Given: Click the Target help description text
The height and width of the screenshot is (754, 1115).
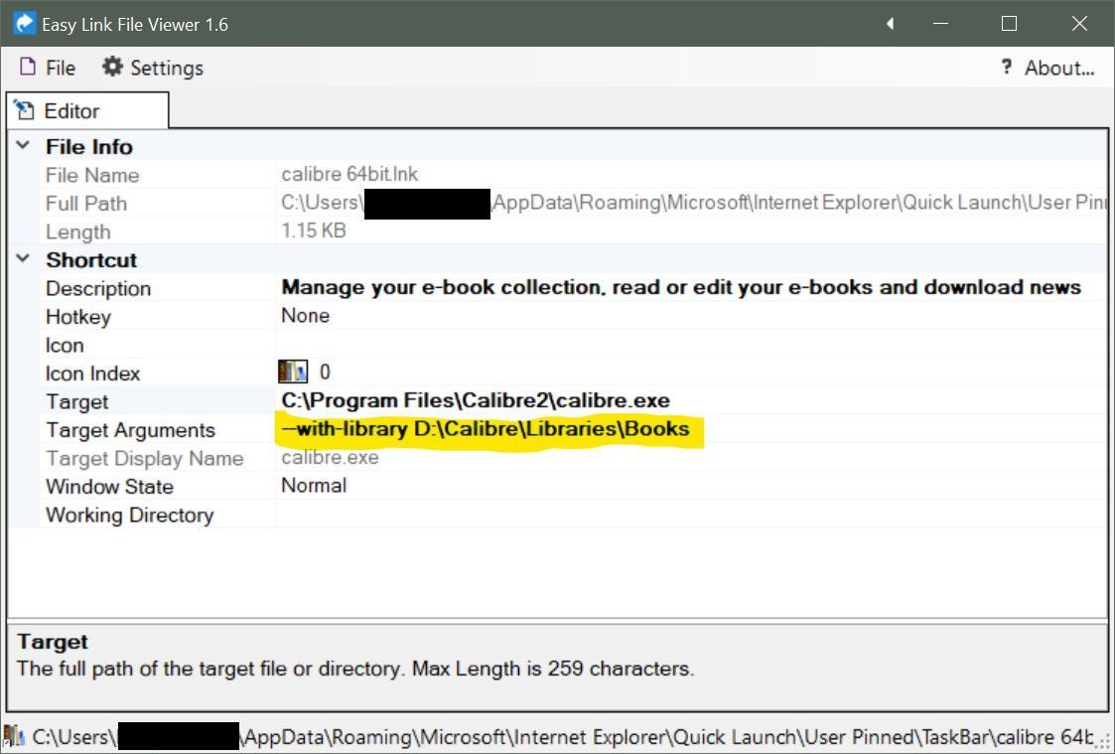Looking at the screenshot, I should click(355, 669).
